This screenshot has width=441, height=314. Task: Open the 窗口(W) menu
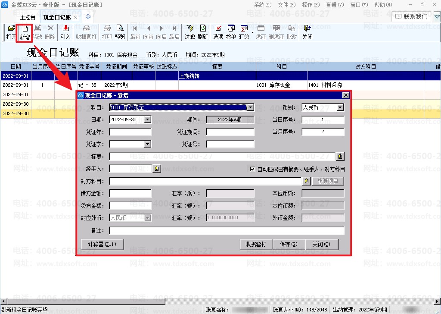pos(359,5)
